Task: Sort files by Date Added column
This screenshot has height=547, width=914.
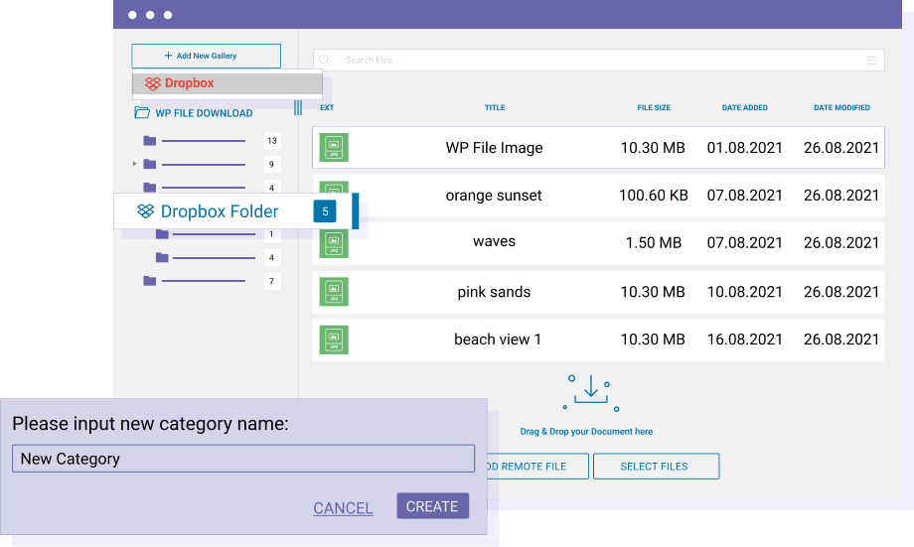Action: pyautogui.click(x=744, y=108)
